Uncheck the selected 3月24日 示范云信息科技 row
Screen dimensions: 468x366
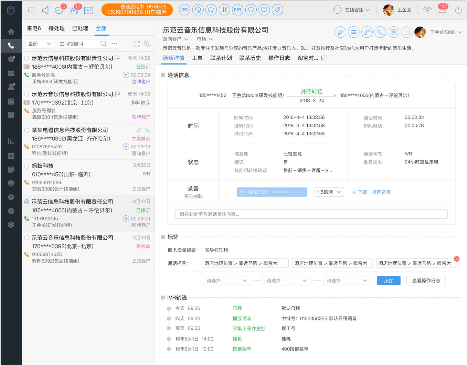click(x=26, y=202)
